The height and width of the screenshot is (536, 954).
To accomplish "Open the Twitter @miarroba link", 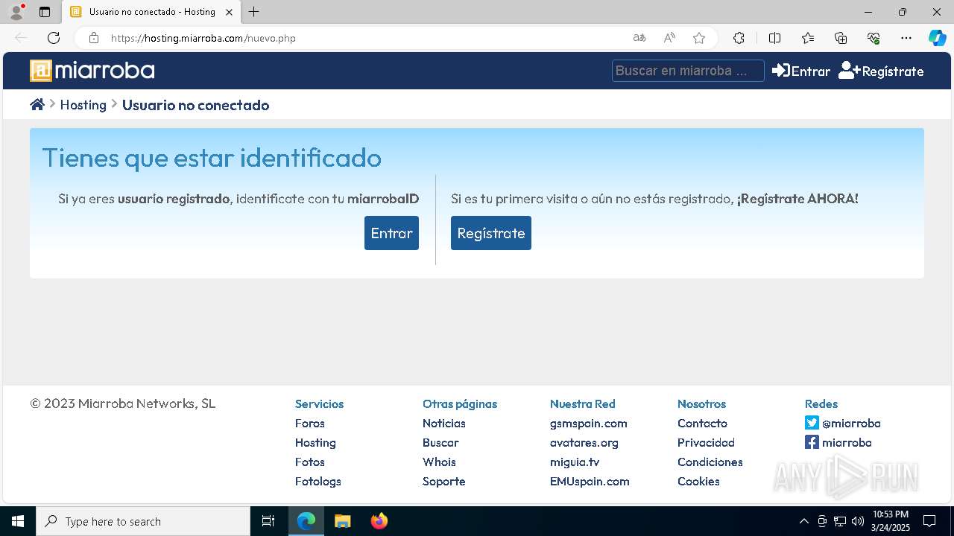I will 843,423.
